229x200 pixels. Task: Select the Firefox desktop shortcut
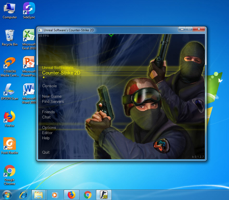coord(10,119)
